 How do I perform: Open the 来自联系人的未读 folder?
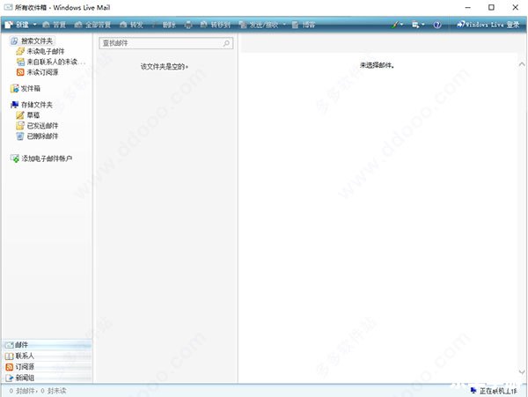pyautogui.click(x=51, y=62)
